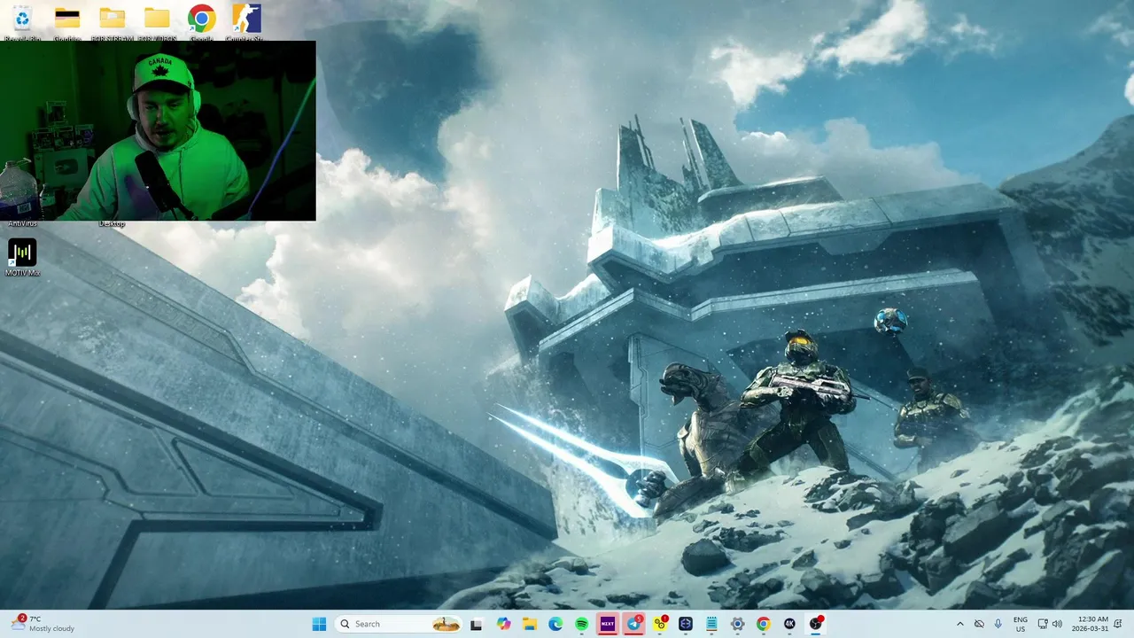The width and height of the screenshot is (1134, 638).
Task: Open the Google Chrome desktop shortcut
Action: [x=201, y=20]
